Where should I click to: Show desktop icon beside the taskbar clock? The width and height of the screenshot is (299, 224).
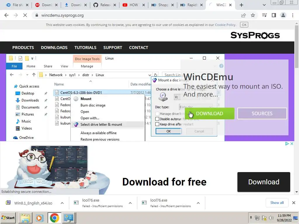coord(295,218)
